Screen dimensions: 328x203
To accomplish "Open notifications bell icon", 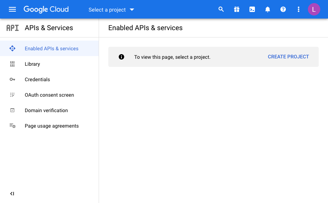I will 268,9.
